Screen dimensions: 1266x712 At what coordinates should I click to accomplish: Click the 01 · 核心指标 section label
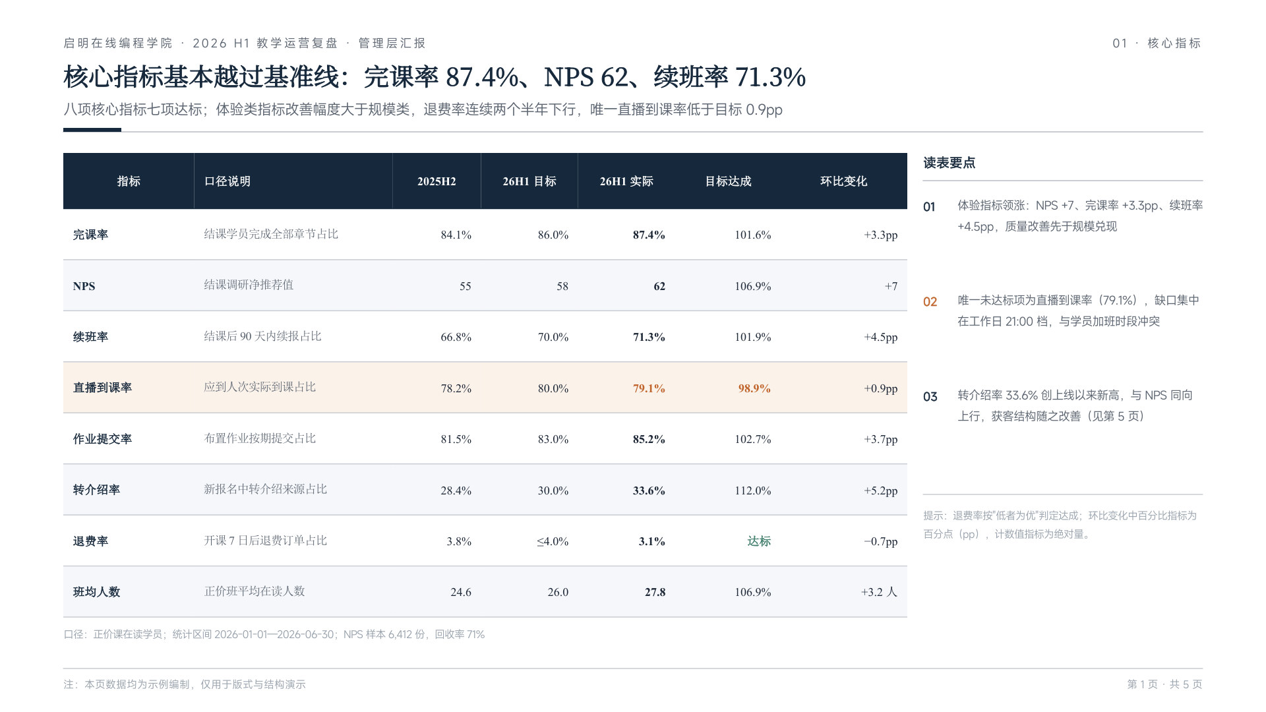1157,44
